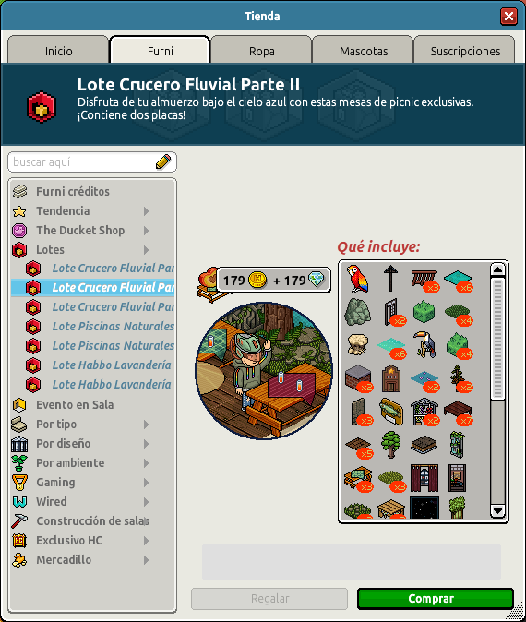The height and width of the screenshot is (622, 526).
Task: Click the red parrot furni icon
Action: [x=357, y=278]
